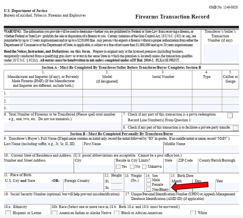Image resolution: width=243 pixels, height=218 pixels.
Task: Click the Birth Date Month field
Action: coord(181,187)
